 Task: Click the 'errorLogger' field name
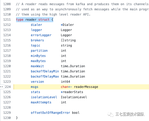tap(41, 35)
